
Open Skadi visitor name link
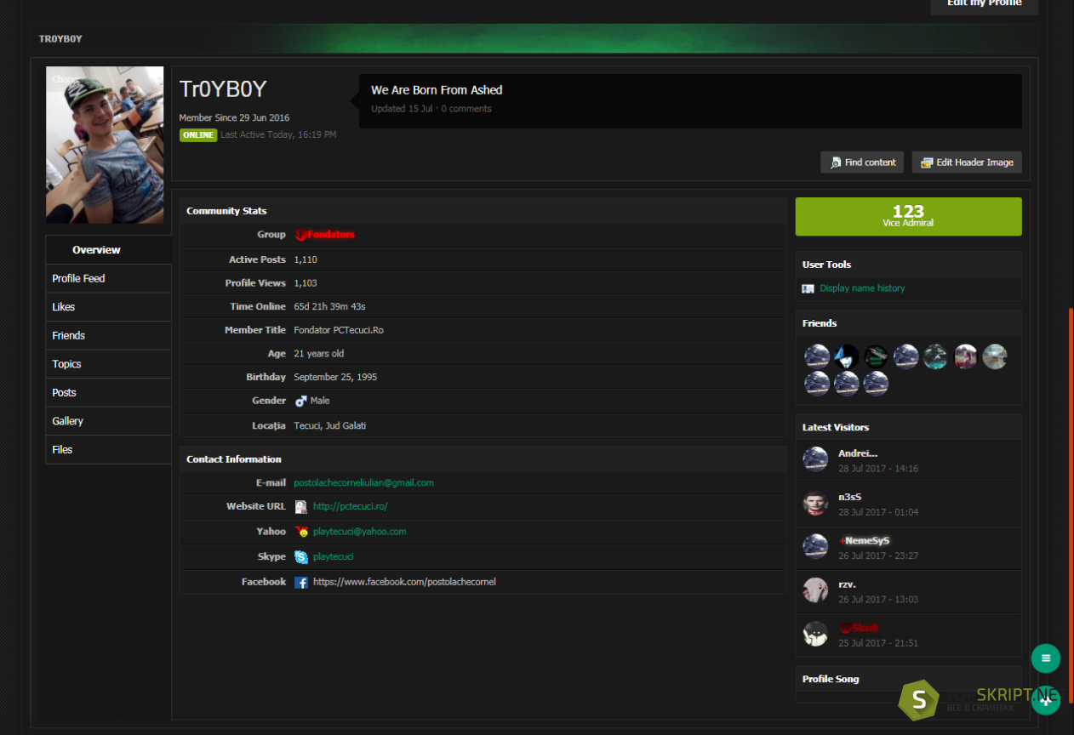(x=859, y=628)
